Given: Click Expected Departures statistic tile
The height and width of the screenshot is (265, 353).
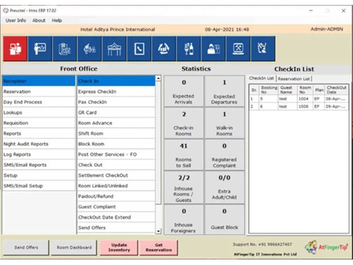Looking at the screenshot, I should 225,91.
